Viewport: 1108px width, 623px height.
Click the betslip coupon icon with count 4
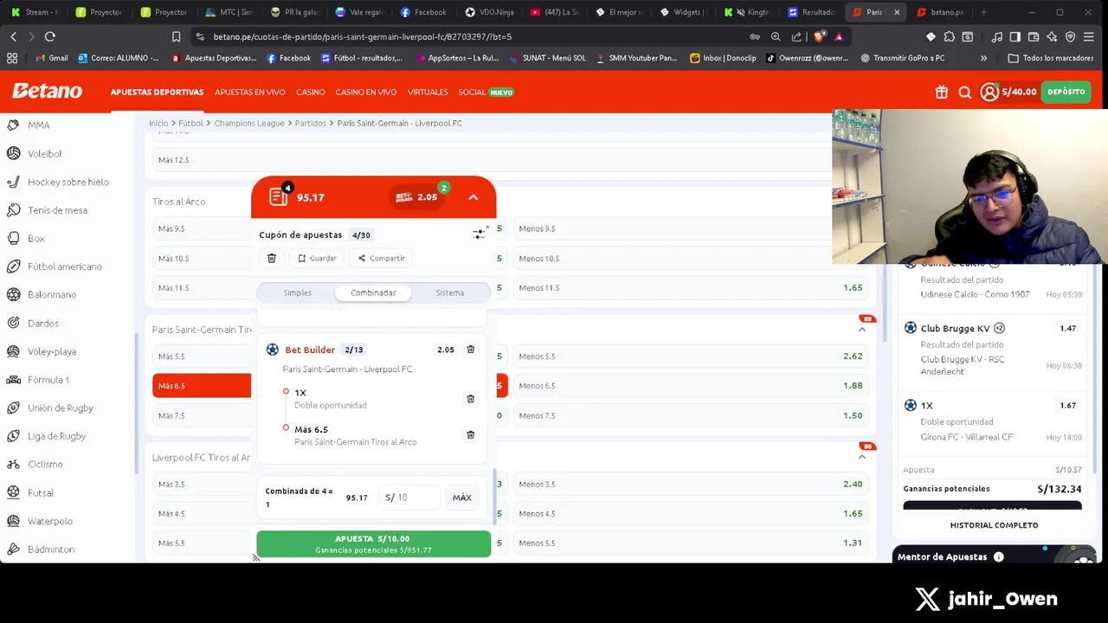[x=279, y=196]
